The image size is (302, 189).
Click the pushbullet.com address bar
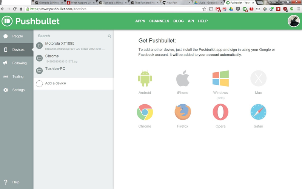pyautogui.click(x=116, y=9)
